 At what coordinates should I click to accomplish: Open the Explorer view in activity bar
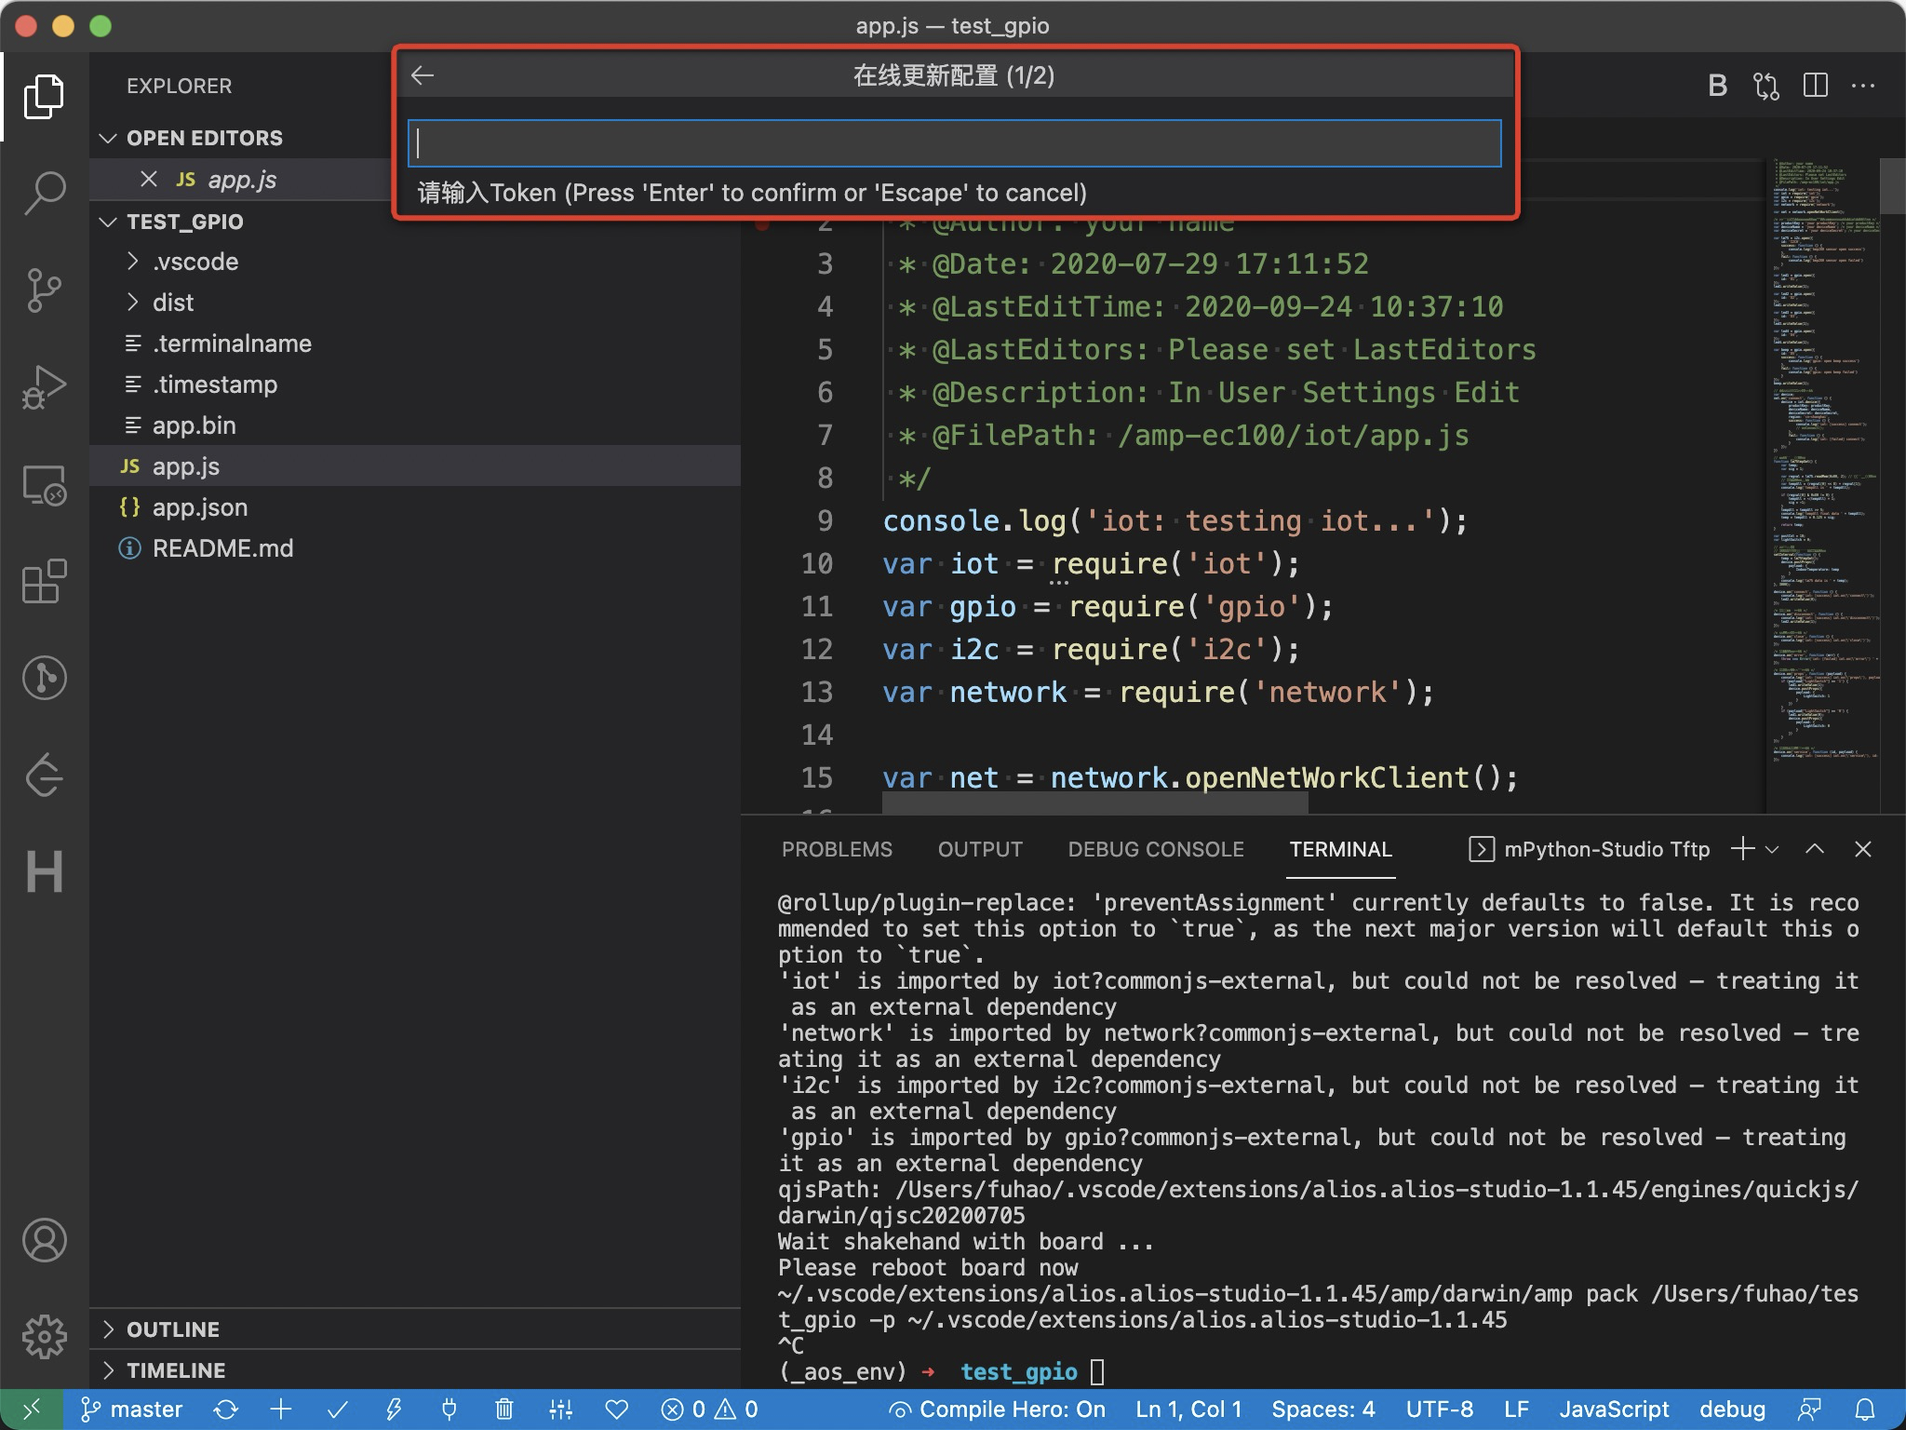pos(44,96)
